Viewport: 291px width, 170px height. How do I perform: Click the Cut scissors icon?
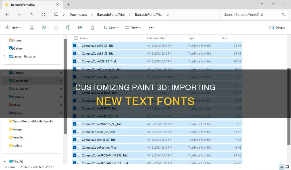coord(32,28)
